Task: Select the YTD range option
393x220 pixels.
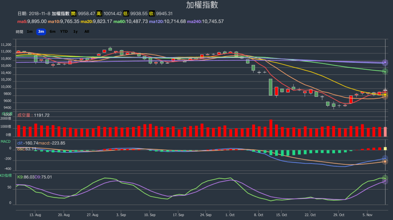Action: pyautogui.click(x=64, y=31)
